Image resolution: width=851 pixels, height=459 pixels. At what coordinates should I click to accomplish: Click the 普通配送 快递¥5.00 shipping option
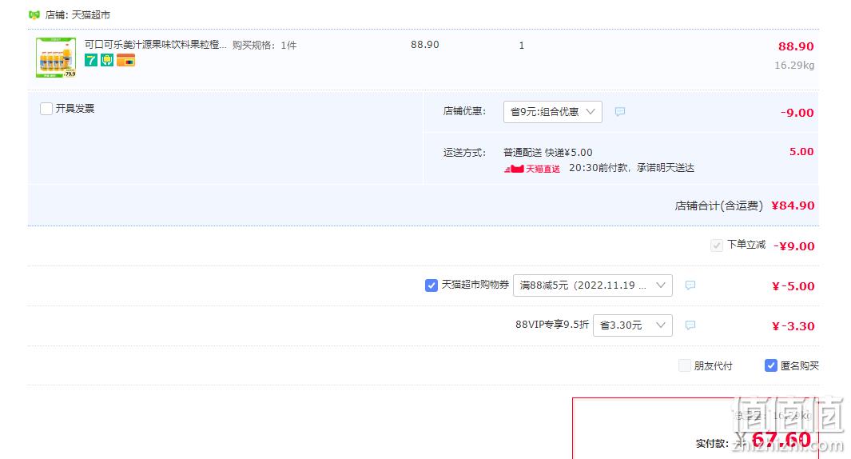click(547, 153)
